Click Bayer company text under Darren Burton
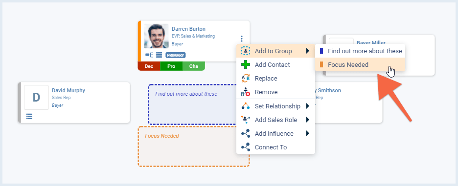 [177, 44]
